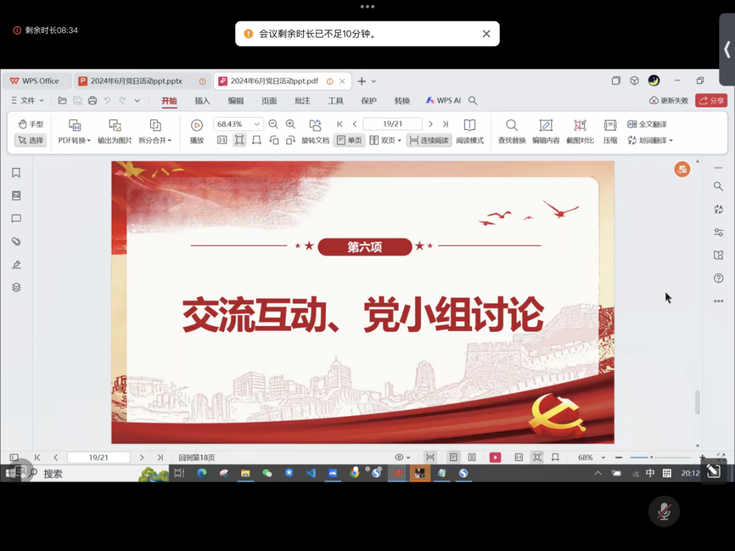Toggle the 连续阅读 continuous reading mode

click(429, 141)
